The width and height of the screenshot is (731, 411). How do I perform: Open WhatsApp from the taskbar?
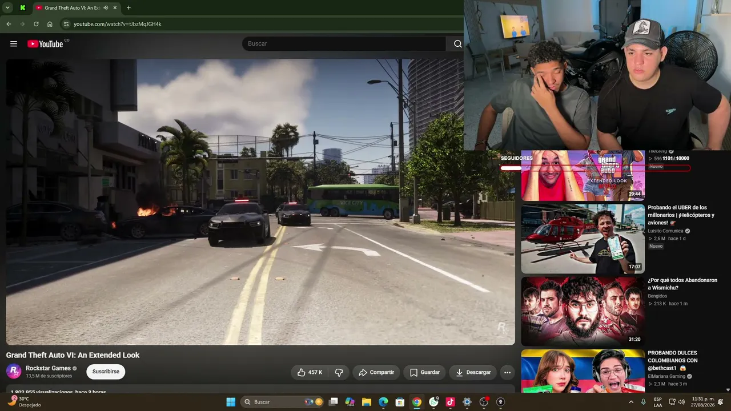(433, 402)
